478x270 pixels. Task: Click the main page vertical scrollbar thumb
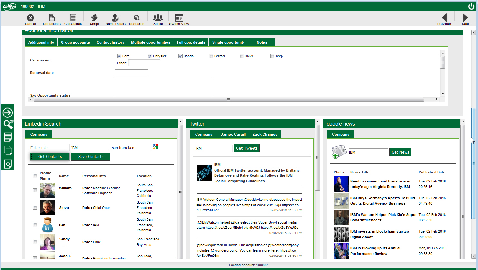[473, 163]
